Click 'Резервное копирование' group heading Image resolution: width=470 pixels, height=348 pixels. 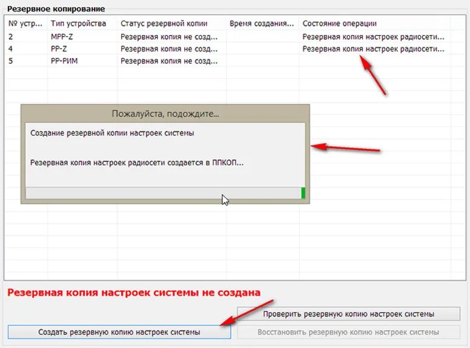click(56, 9)
